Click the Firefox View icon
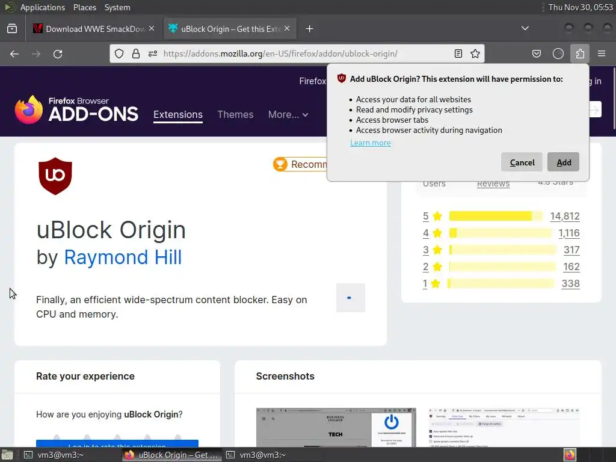Screen dimensions: 616x462 12,29
